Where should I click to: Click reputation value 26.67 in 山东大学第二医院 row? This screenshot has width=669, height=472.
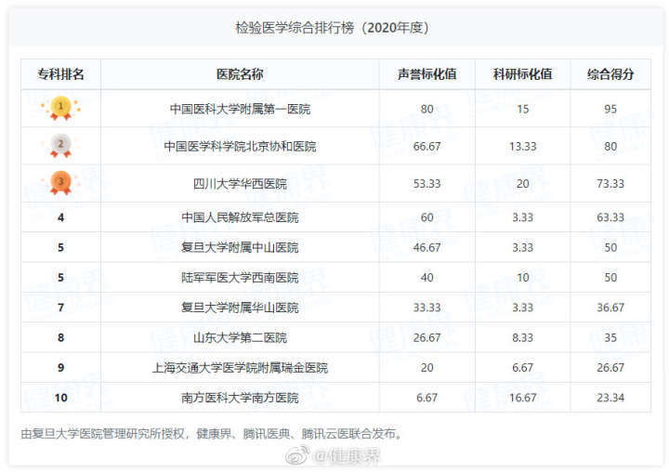427,337
